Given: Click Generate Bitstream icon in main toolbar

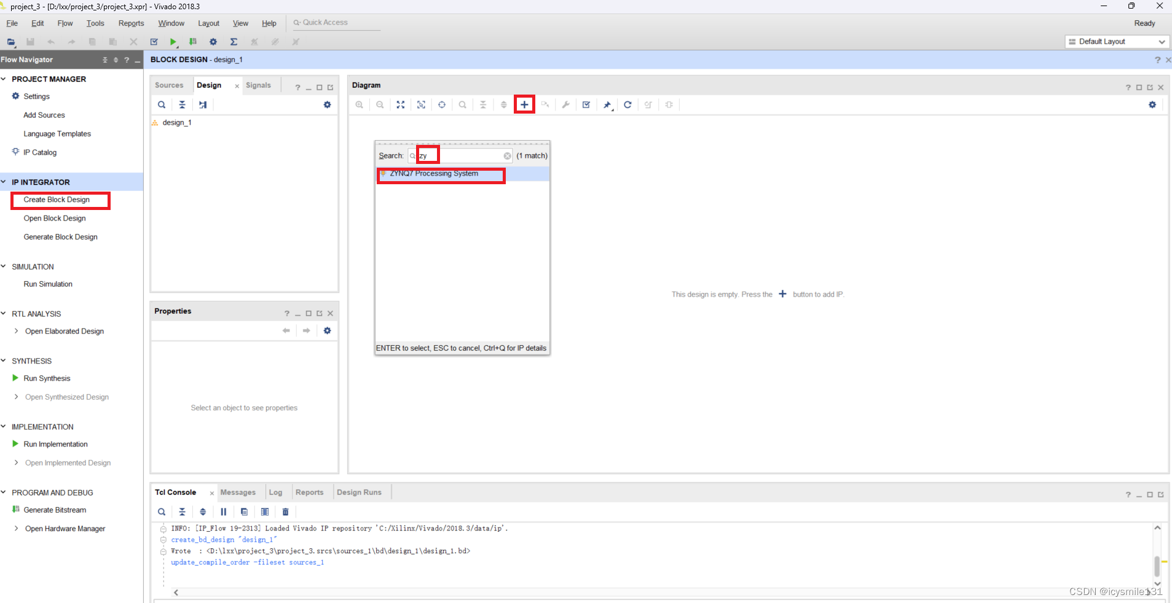Looking at the screenshot, I should click(x=193, y=42).
